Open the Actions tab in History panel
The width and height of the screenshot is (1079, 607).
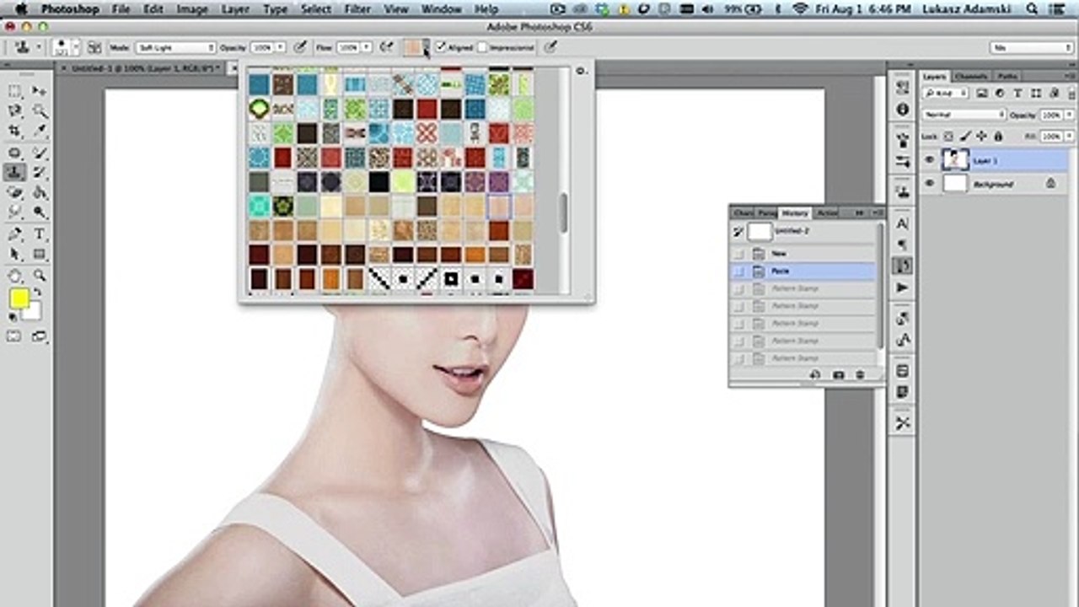(827, 213)
